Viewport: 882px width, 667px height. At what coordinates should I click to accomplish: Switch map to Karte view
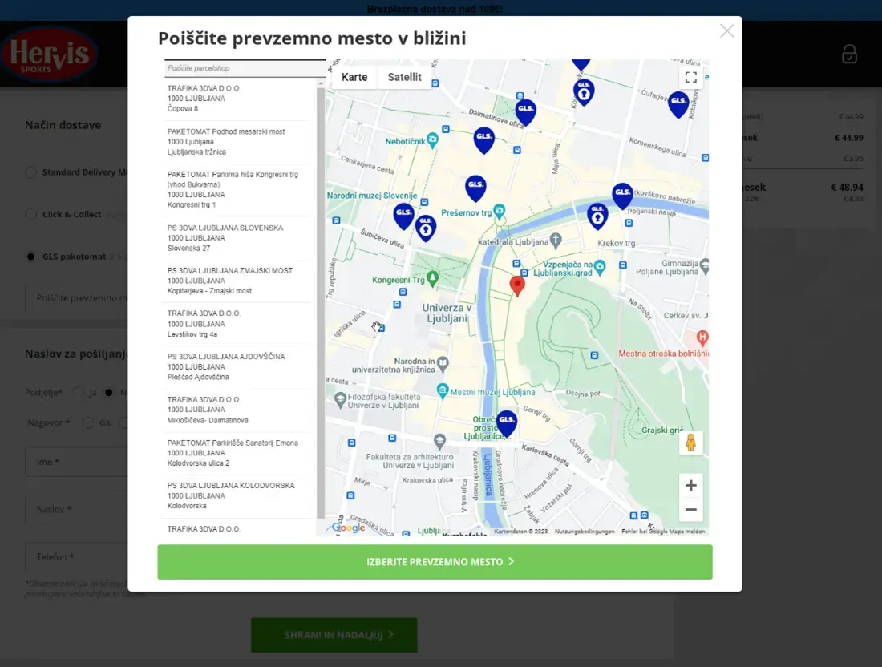pyautogui.click(x=354, y=77)
